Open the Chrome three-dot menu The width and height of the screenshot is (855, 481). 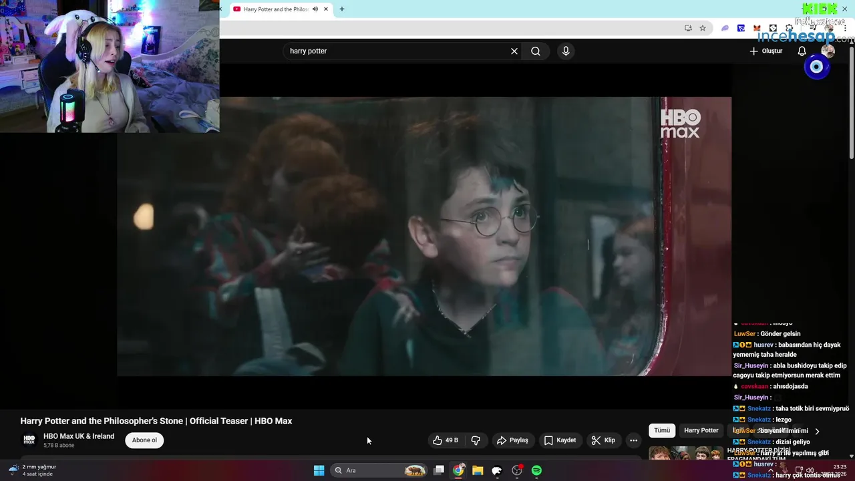[846, 28]
